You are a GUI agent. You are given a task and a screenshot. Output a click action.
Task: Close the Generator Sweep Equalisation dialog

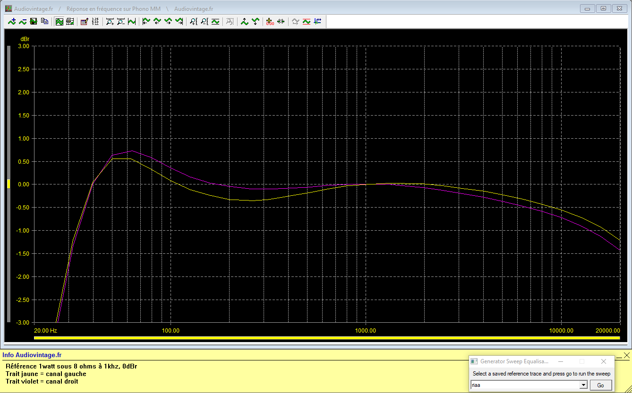(603, 361)
